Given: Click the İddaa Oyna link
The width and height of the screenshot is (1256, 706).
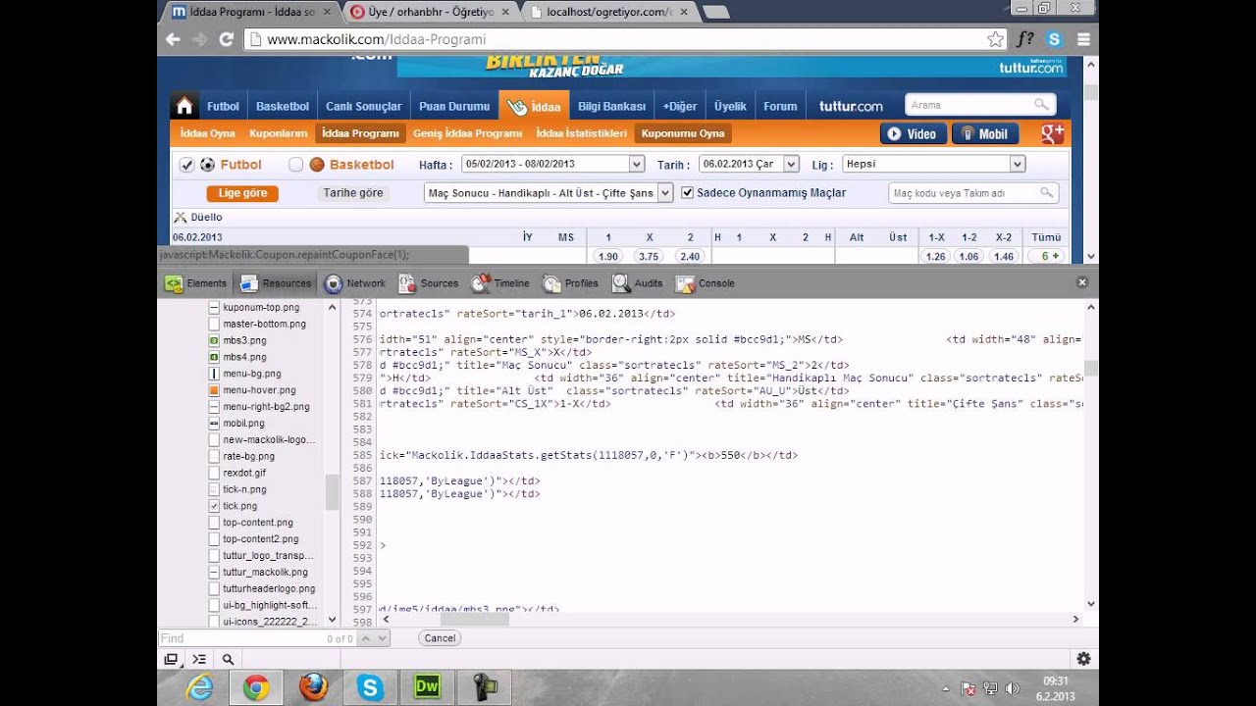Looking at the screenshot, I should tap(208, 133).
